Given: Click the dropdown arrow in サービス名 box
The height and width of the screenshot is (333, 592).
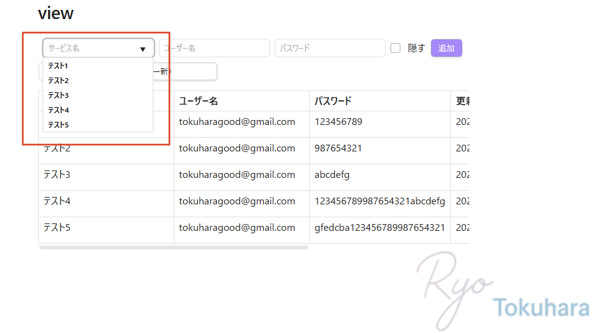Looking at the screenshot, I should (x=143, y=49).
